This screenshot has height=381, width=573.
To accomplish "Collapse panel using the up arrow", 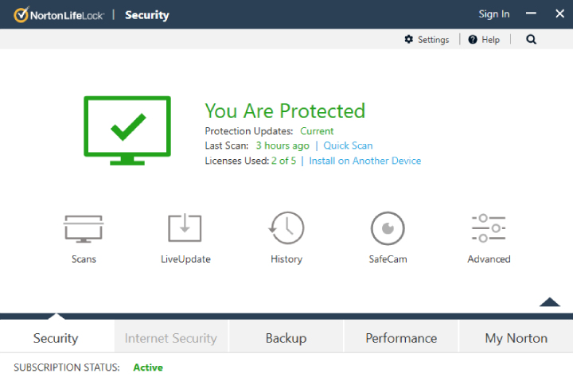I will pos(550,302).
